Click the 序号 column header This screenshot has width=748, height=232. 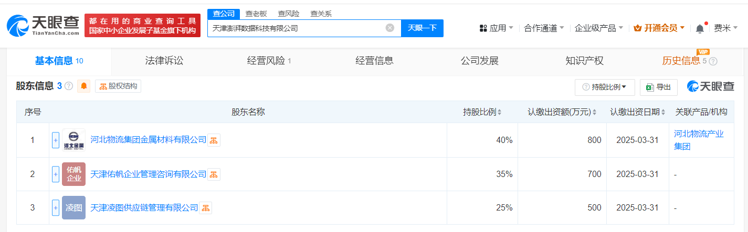point(33,112)
